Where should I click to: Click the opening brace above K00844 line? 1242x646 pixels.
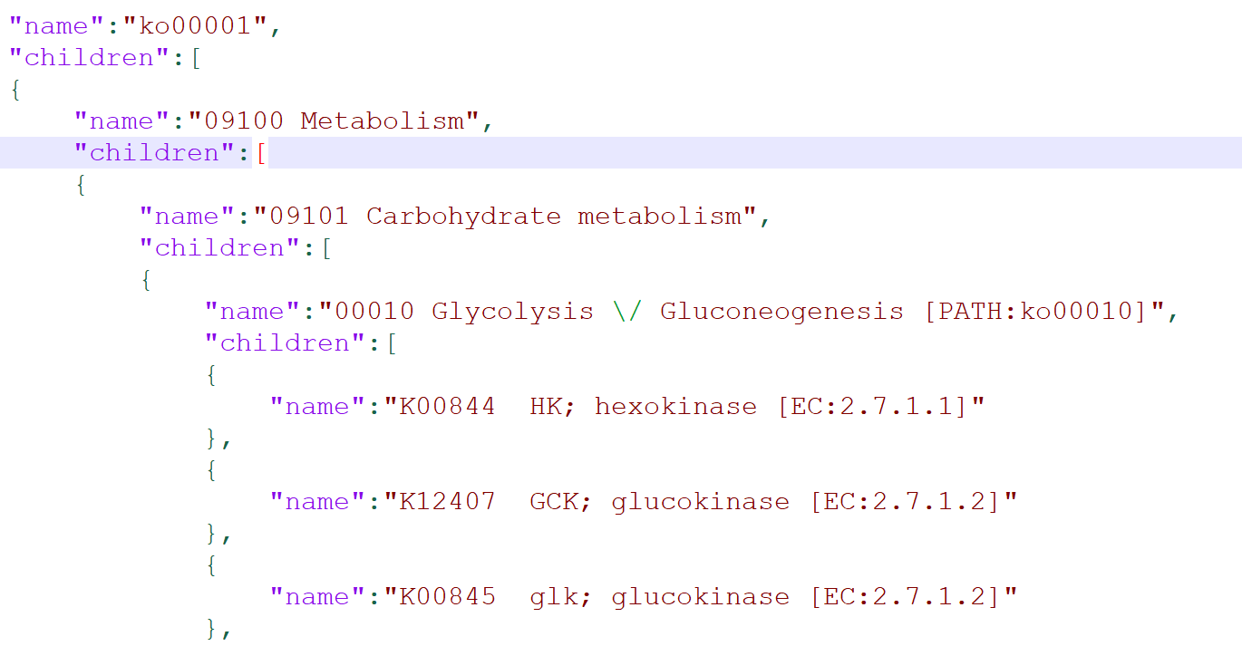210,375
